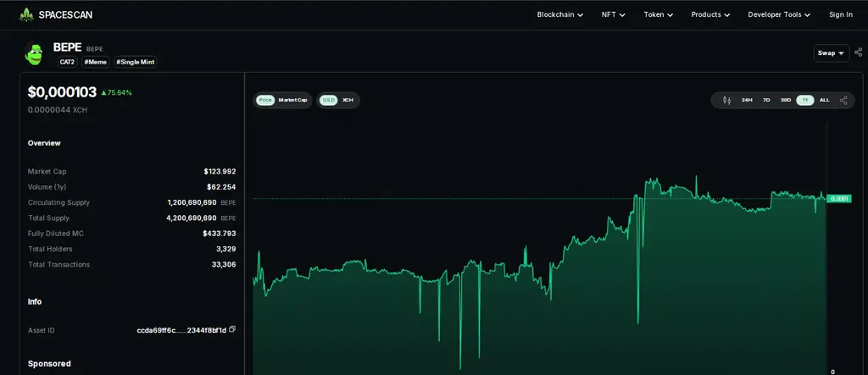Select the 1Y chart range
Screen dimensions: 868x375
[805, 100]
